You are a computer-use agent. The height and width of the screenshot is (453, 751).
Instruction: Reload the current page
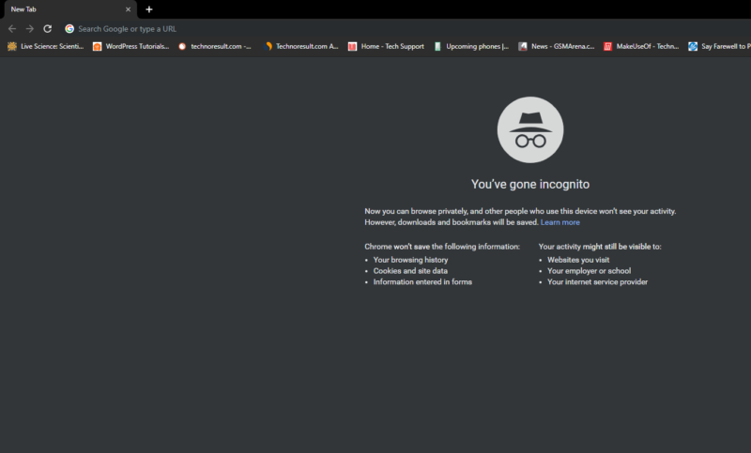[x=48, y=29]
